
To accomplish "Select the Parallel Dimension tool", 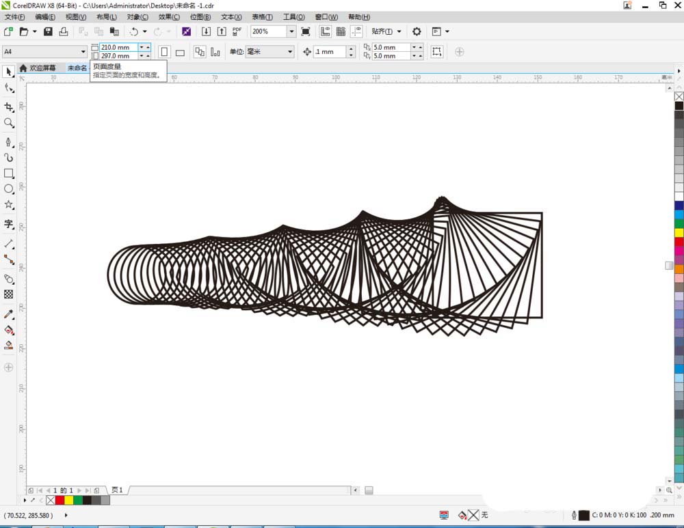I will coord(9,244).
